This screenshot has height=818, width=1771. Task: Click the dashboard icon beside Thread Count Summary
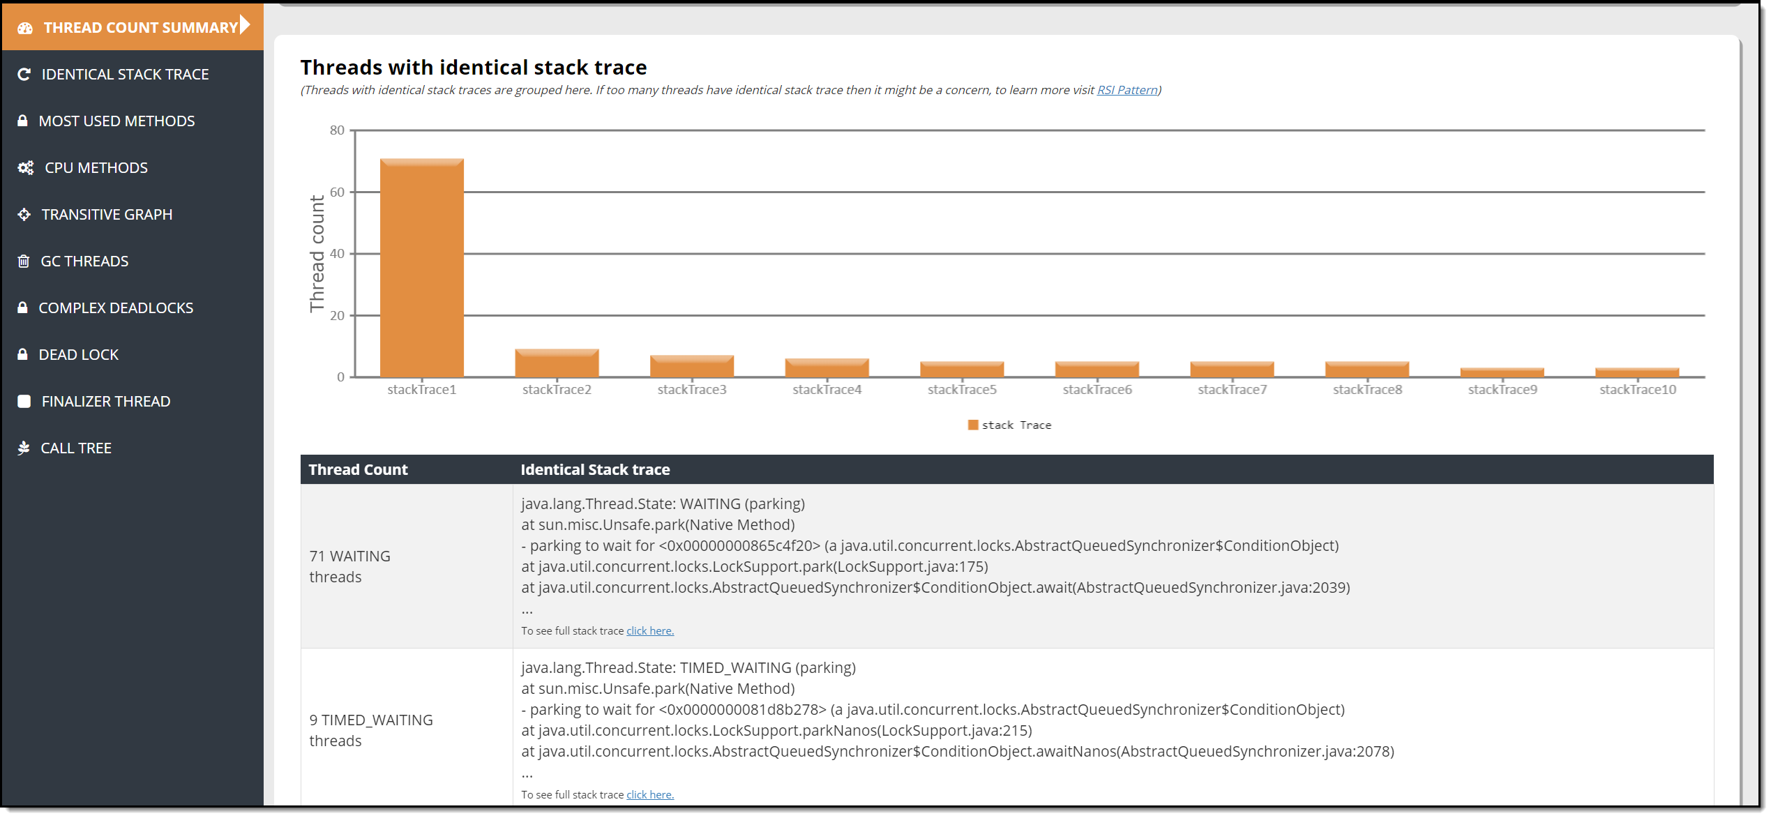click(25, 28)
